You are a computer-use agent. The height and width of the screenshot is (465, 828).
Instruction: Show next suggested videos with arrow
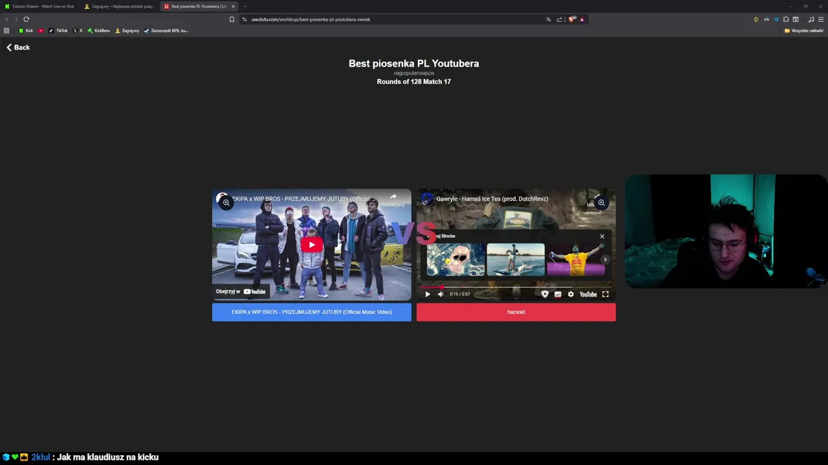click(x=605, y=260)
